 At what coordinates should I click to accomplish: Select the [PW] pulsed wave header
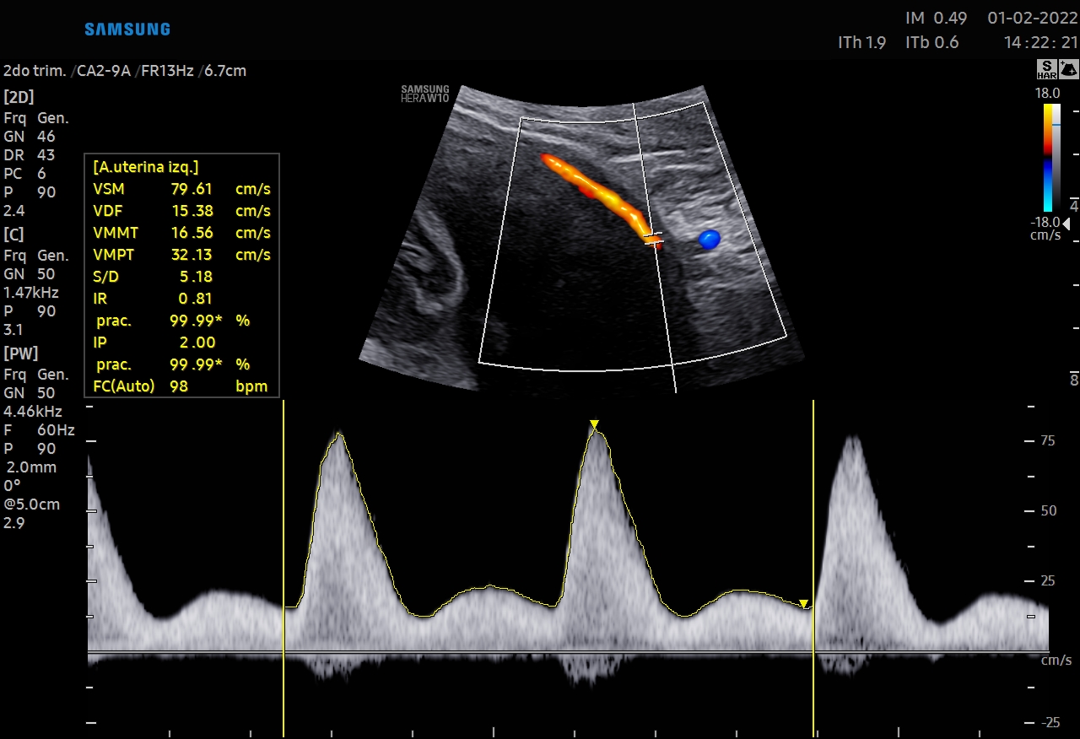[x=21, y=353]
